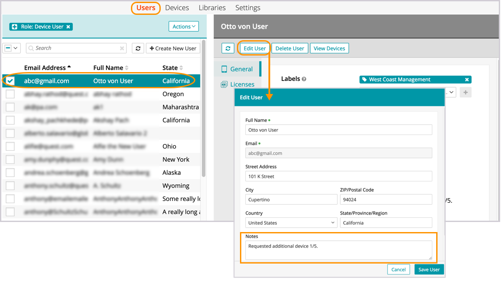Add filter using plus icon beside Role
The width and height of the screenshot is (501, 281).
(x=15, y=27)
